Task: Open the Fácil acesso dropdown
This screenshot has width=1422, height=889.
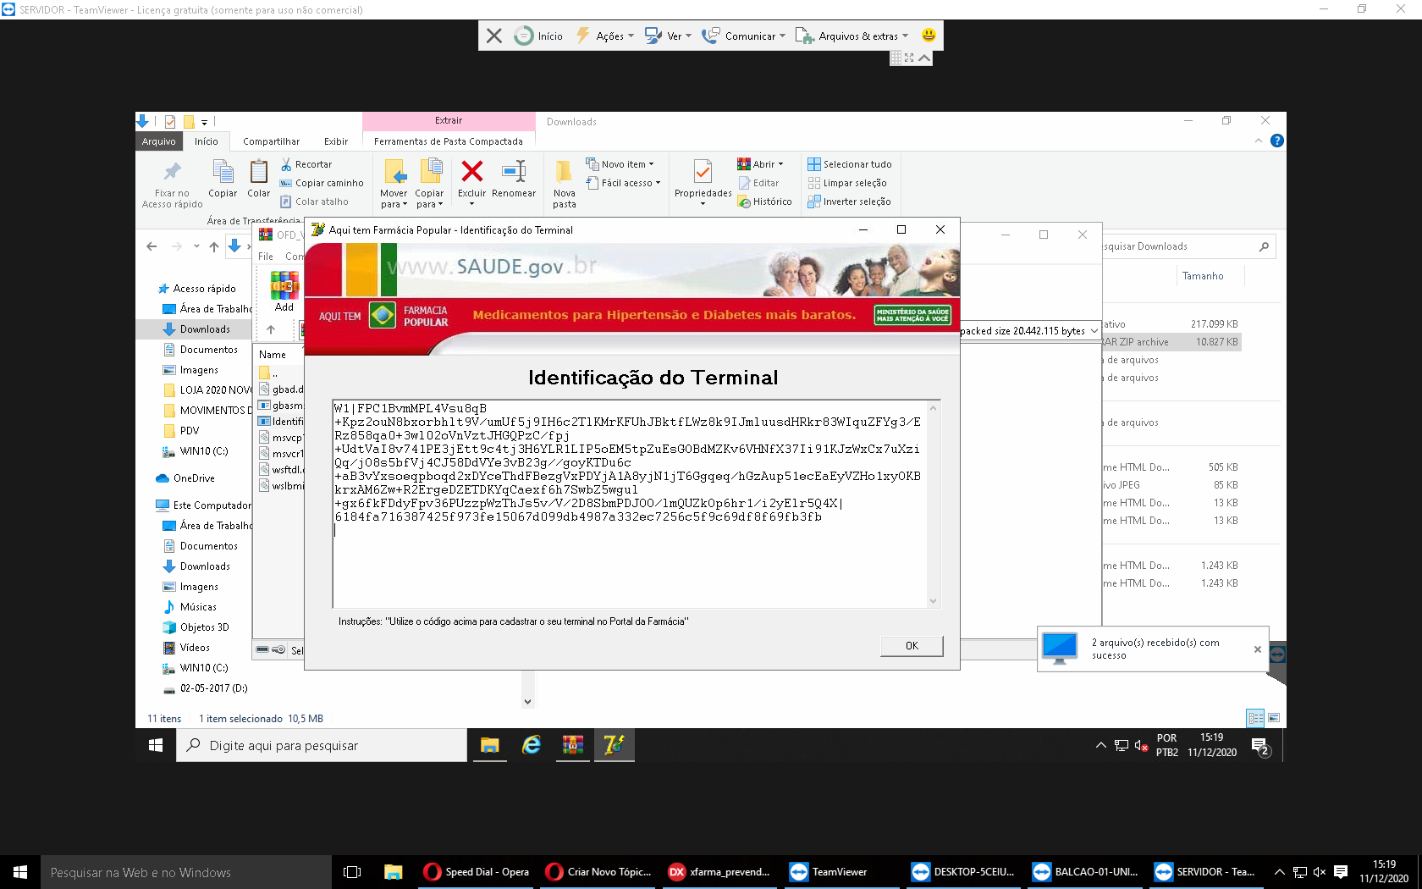Action: 623,183
